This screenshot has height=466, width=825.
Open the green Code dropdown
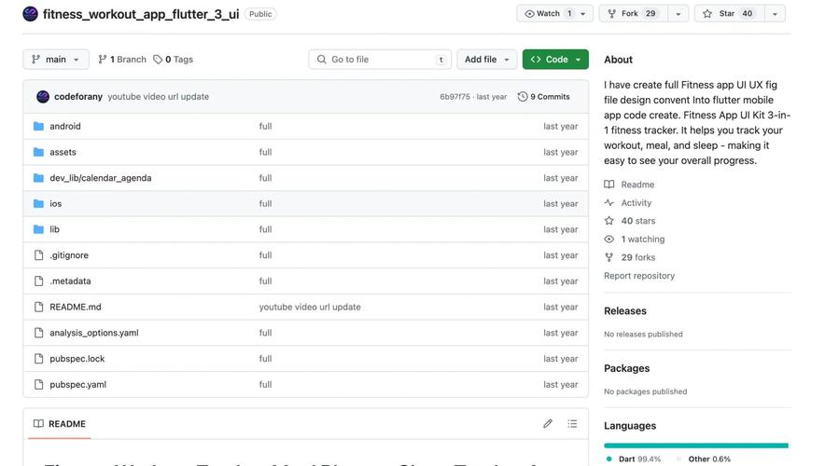click(555, 60)
